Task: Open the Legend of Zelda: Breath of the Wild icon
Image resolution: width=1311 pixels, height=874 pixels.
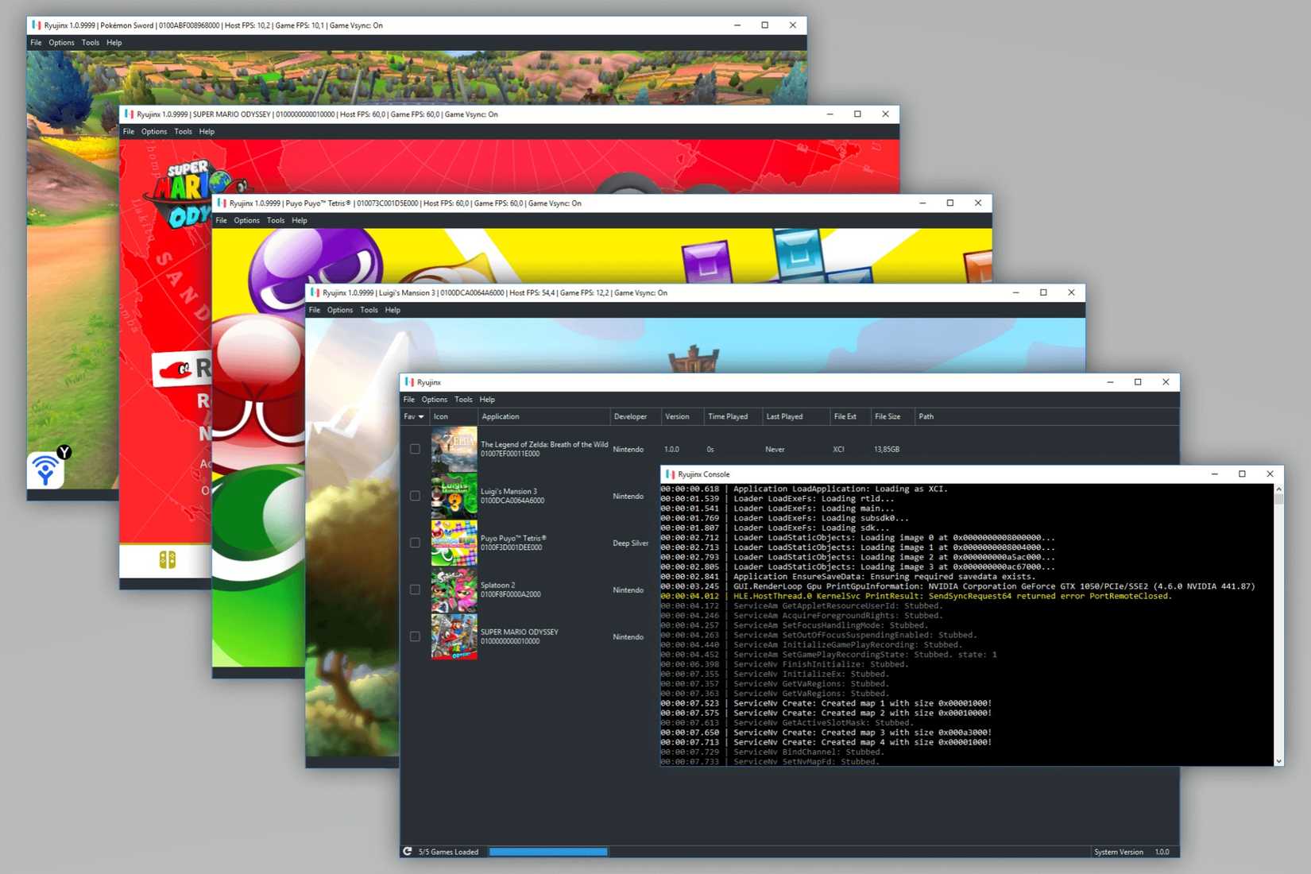Action: 454,449
